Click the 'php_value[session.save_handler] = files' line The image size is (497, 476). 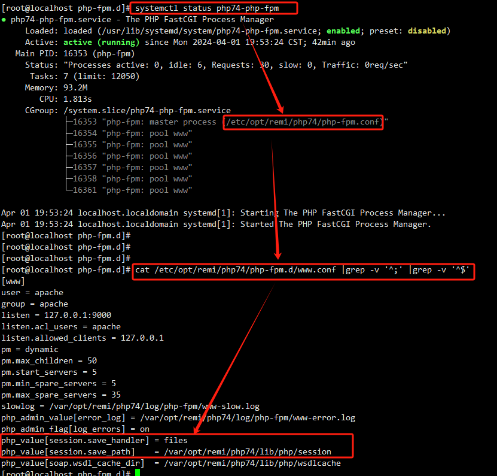click(94, 441)
